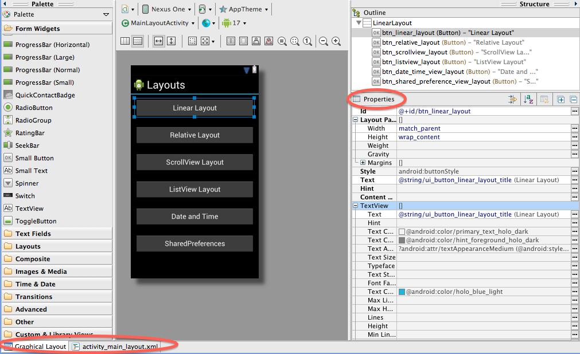Zoom in on the layout canvas
Image resolution: width=580 pixels, height=354 pixels.
[x=336, y=41]
